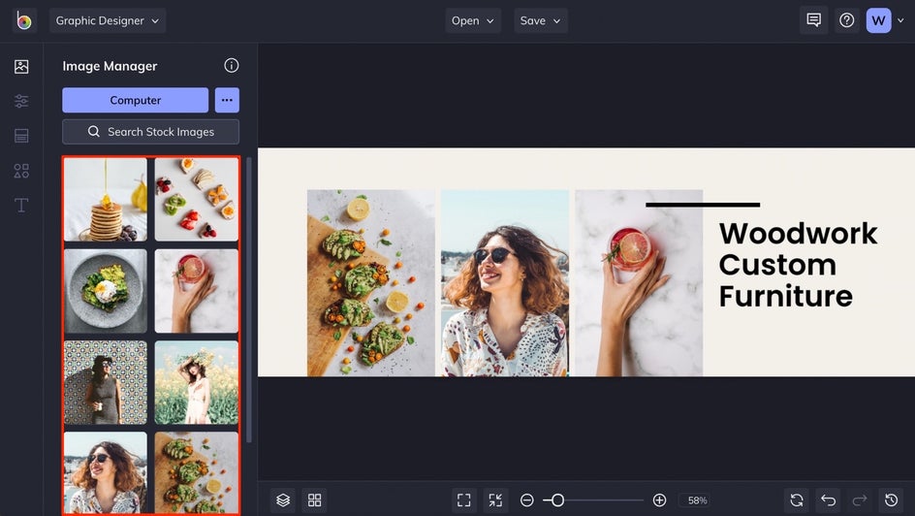
Task: Select the smiling sunglasses woman thumbnail
Action: coord(106,472)
